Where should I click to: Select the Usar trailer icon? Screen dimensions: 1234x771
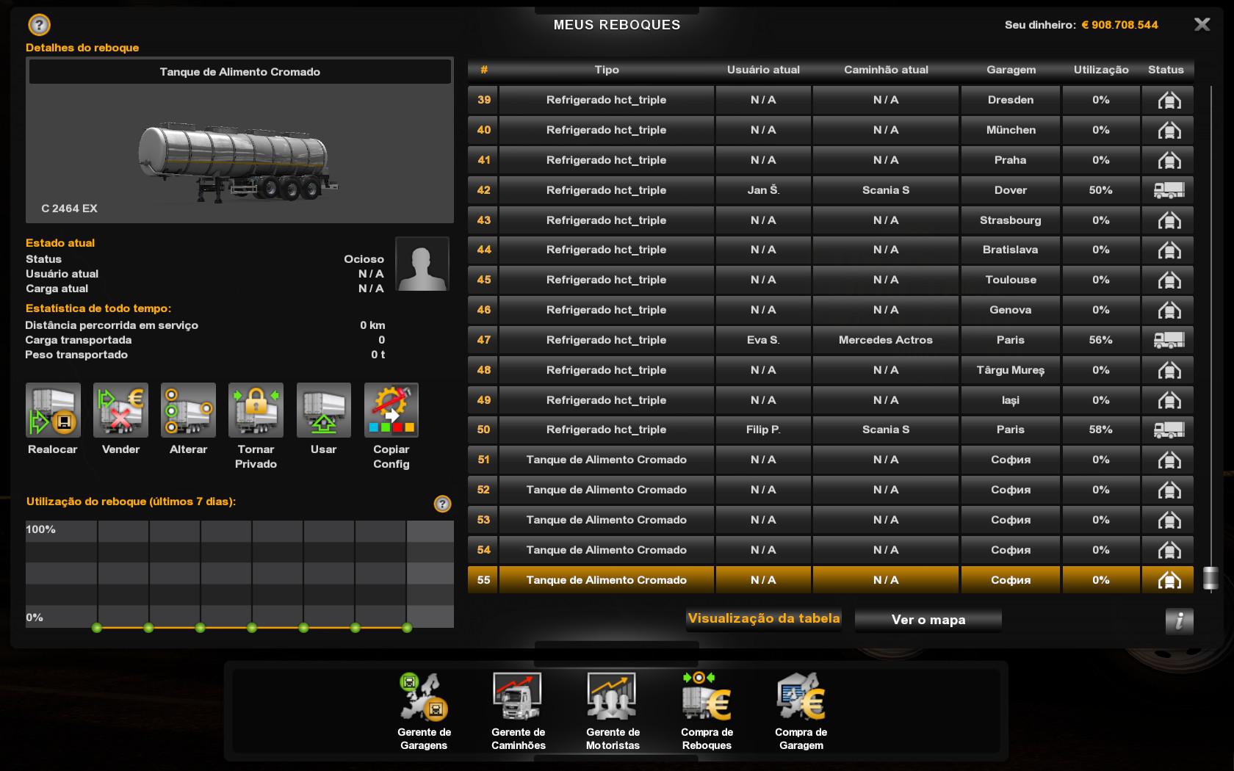click(x=323, y=410)
